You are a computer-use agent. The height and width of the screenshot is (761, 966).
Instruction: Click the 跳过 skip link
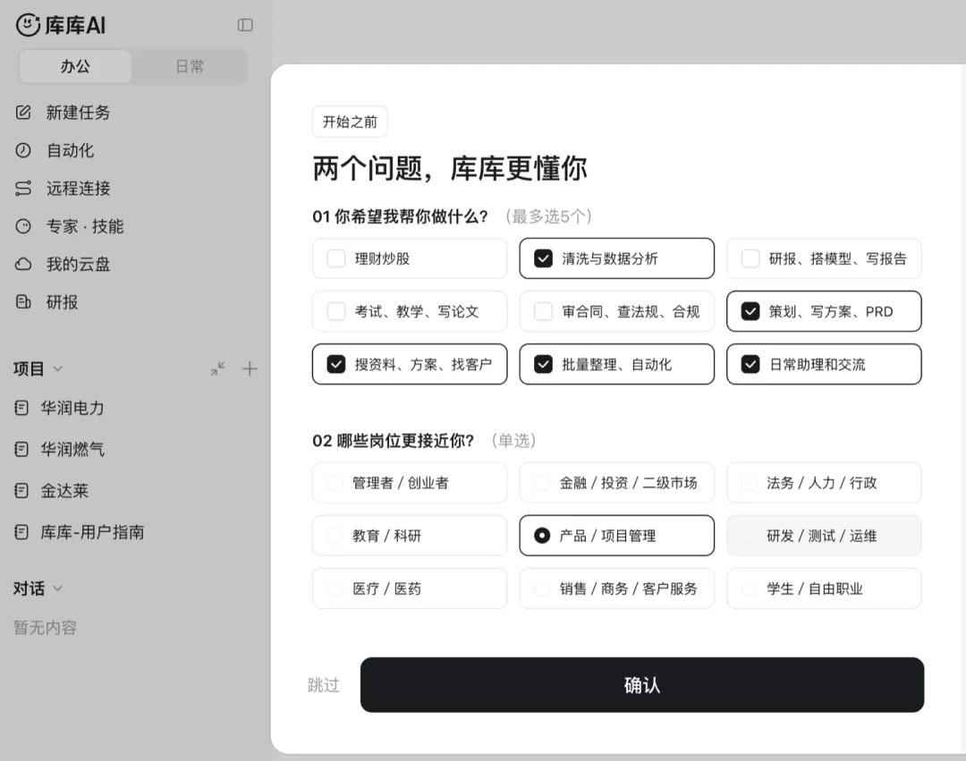coord(324,685)
